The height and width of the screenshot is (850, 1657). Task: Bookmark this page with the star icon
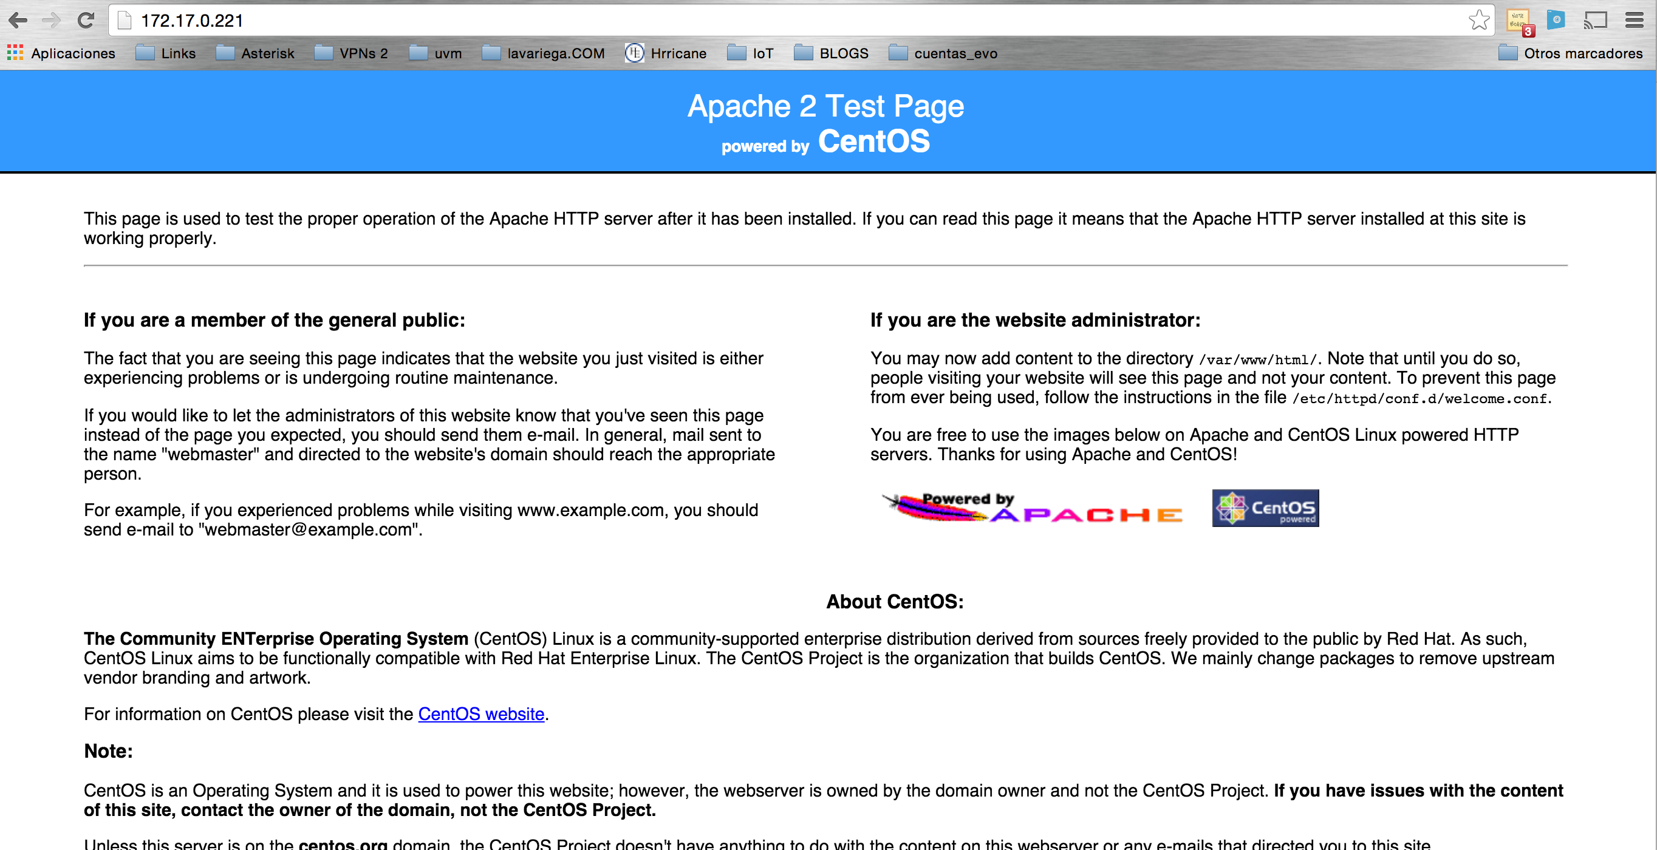point(1480,20)
